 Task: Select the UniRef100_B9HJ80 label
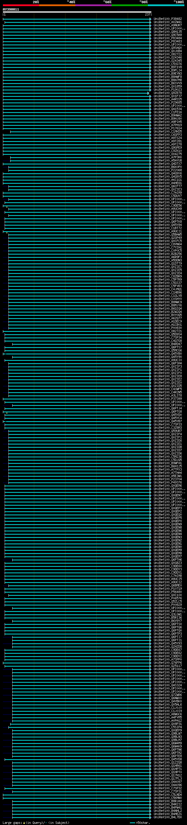pos(168,119)
